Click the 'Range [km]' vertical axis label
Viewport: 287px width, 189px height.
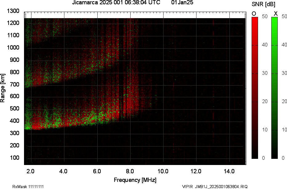click(2, 88)
